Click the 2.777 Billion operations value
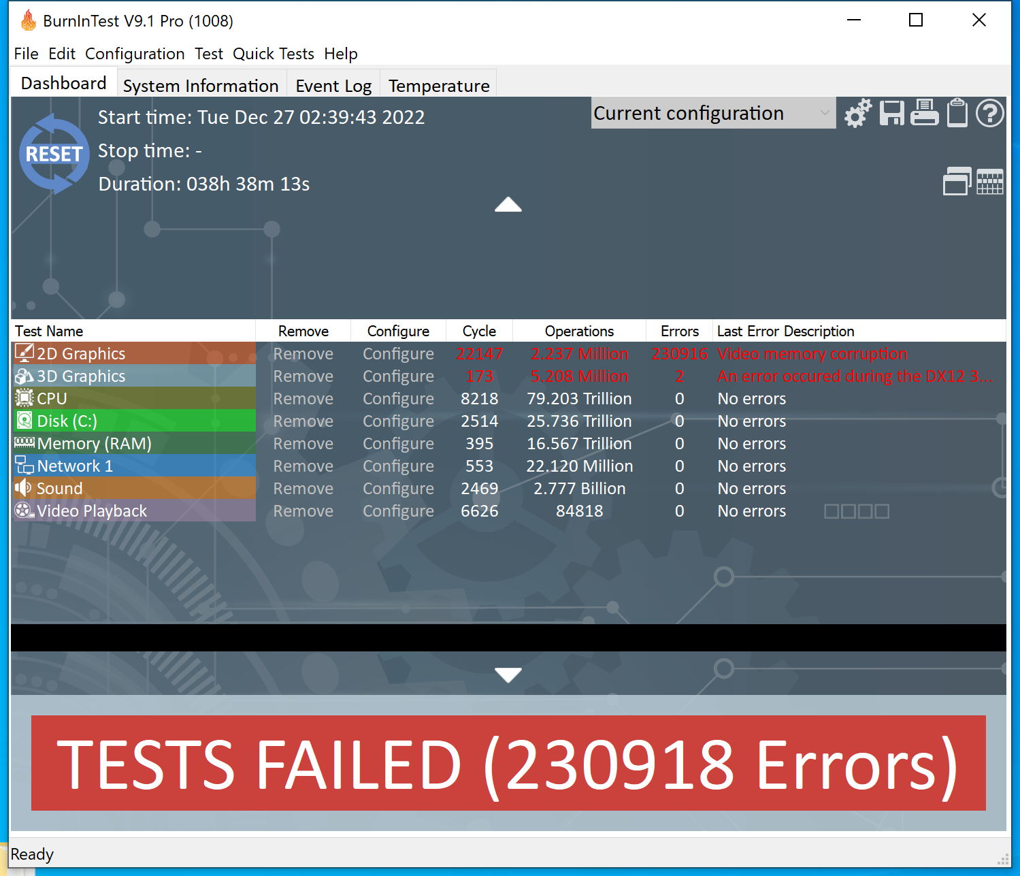Image resolution: width=1020 pixels, height=876 pixels. coord(579,489)
